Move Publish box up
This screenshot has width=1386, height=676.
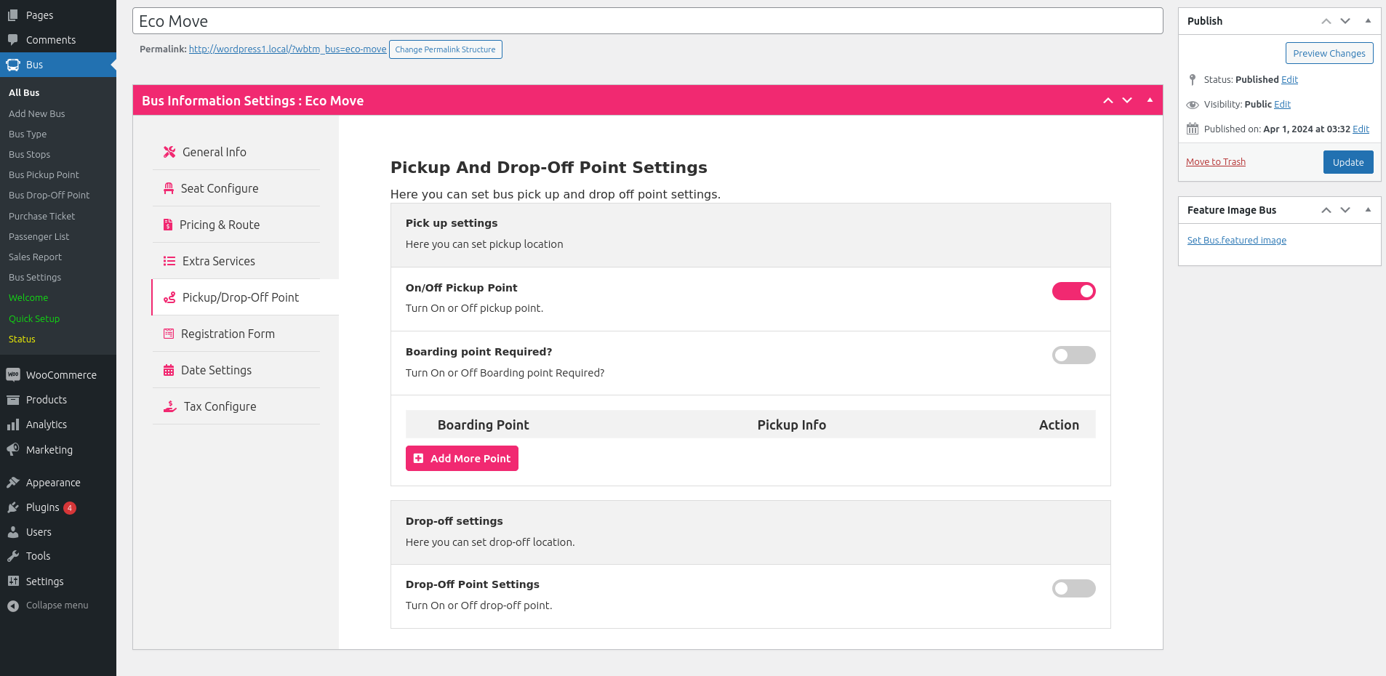tap(1326, 21)
